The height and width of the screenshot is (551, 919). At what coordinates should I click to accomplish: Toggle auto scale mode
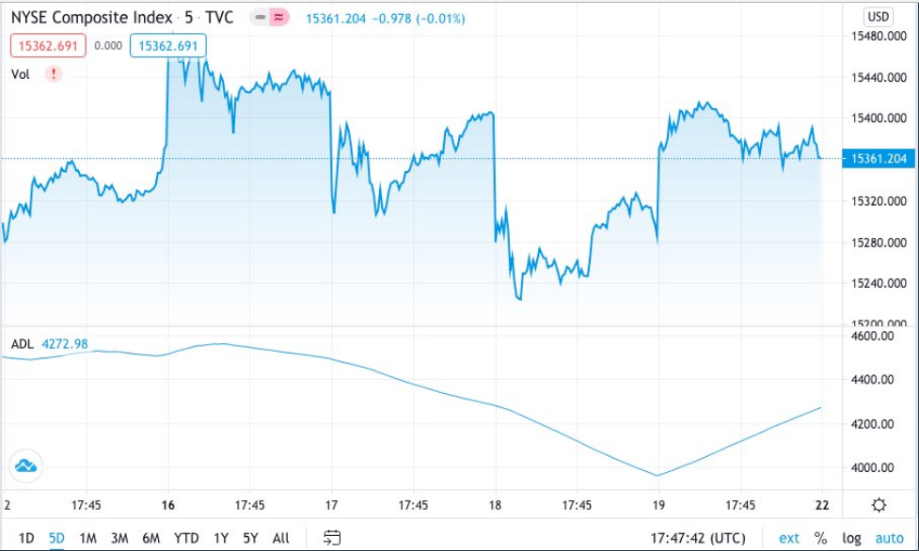(x=889, y=538)
